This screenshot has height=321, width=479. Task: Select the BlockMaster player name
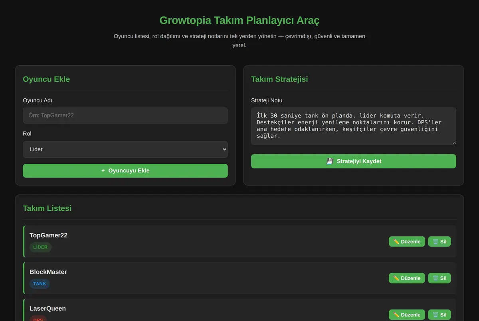(48, 272)
